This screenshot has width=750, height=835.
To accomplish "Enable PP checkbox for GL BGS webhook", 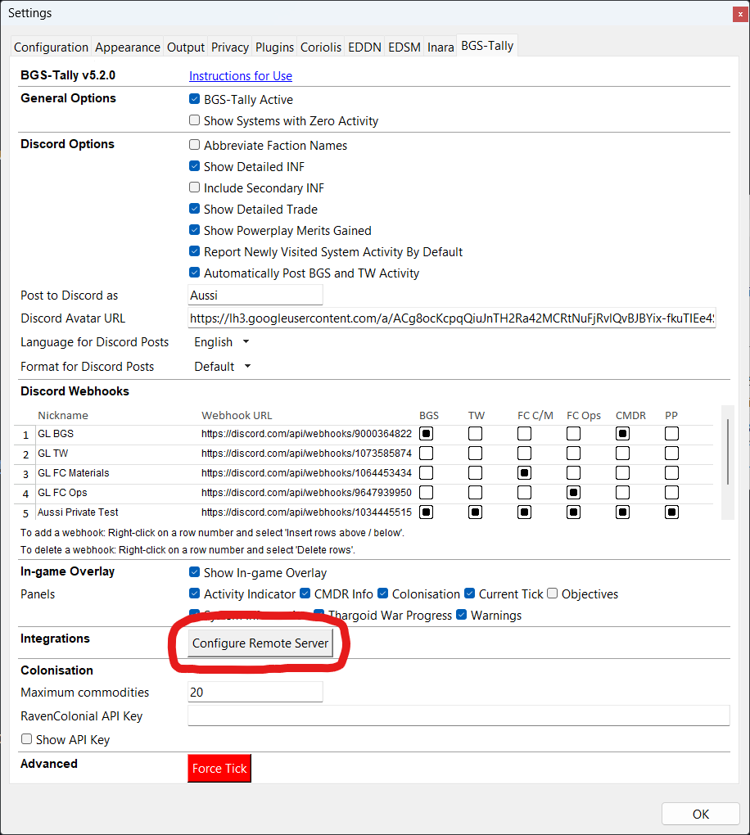I will pyautogui.click(x=671, y=434).
